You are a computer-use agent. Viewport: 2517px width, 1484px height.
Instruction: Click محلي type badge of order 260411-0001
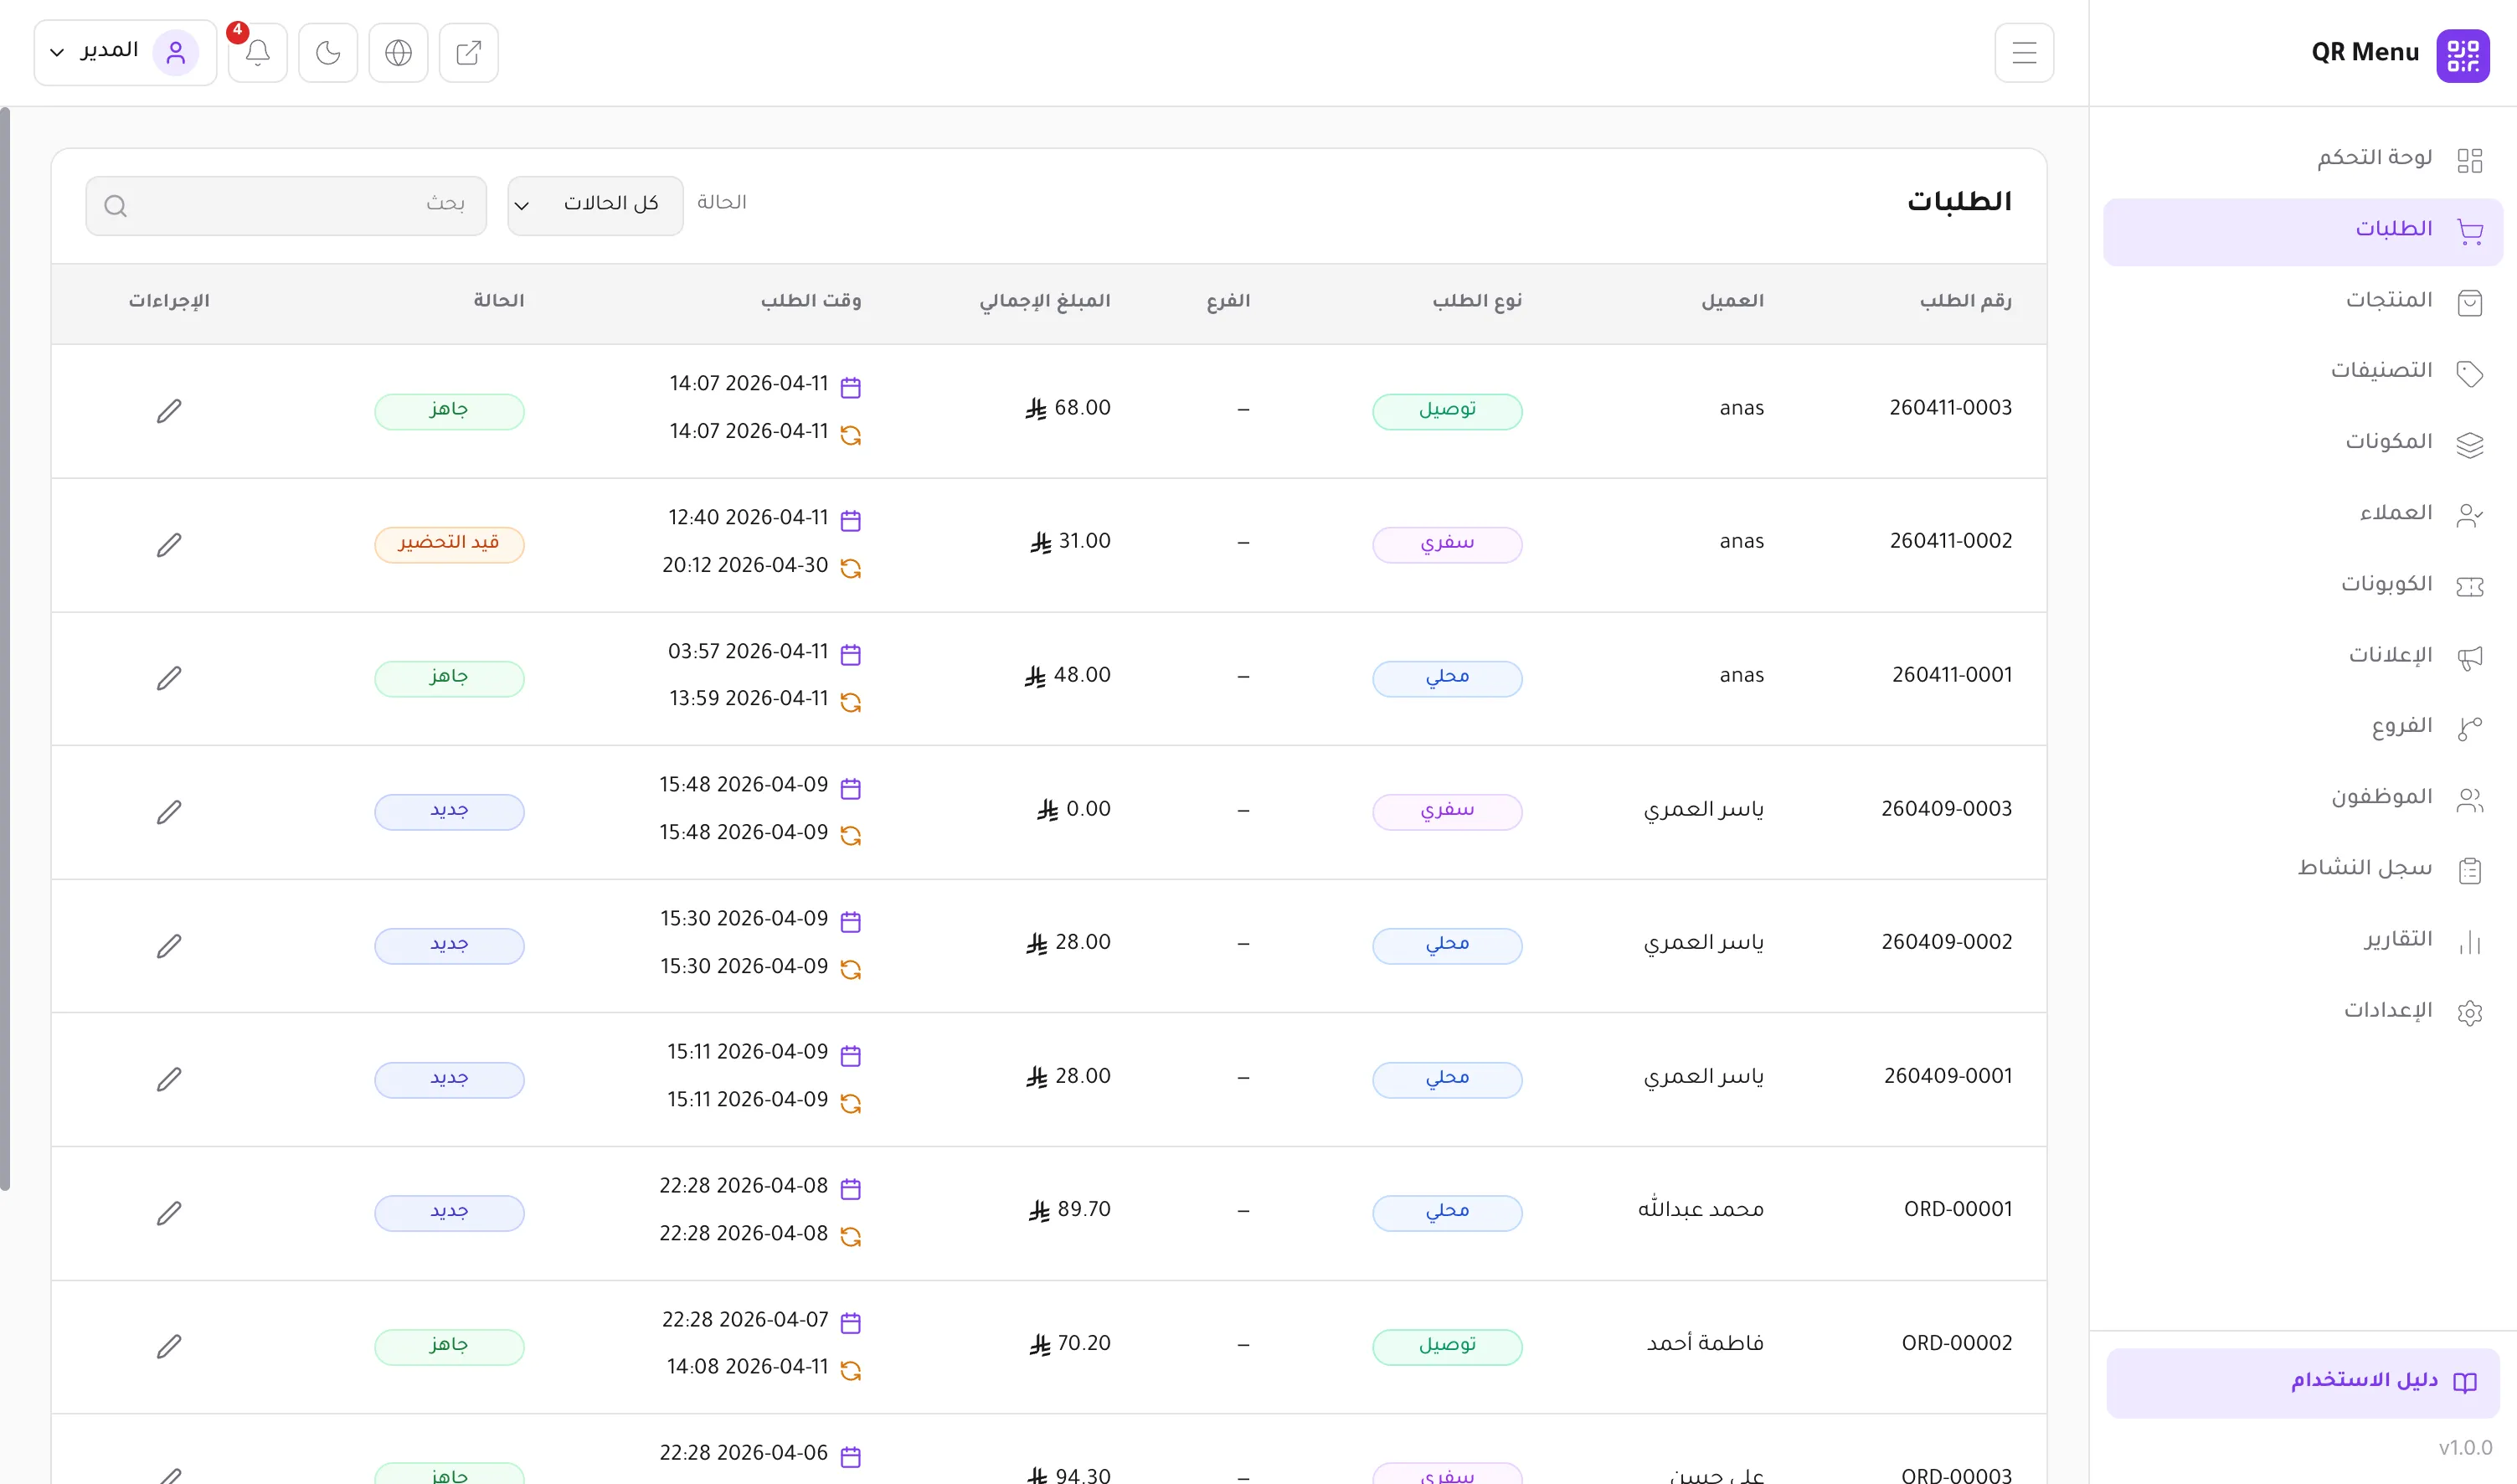(x=1448, y=678)
